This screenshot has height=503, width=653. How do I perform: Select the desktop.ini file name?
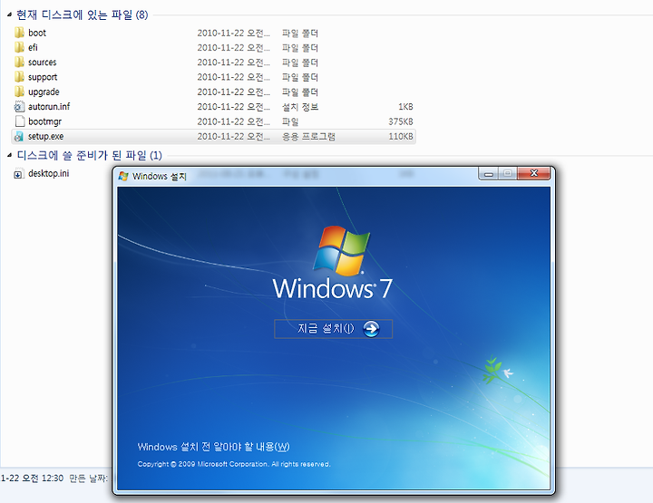coord(49,173)
